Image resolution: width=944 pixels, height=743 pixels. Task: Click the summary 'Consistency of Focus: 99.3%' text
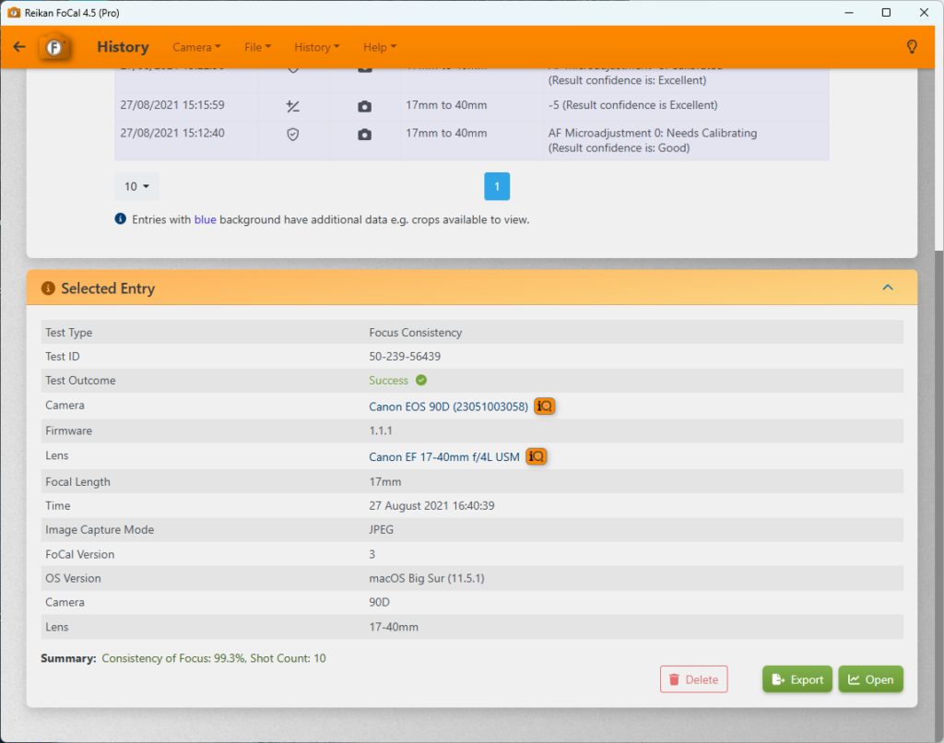click(172, 658)
